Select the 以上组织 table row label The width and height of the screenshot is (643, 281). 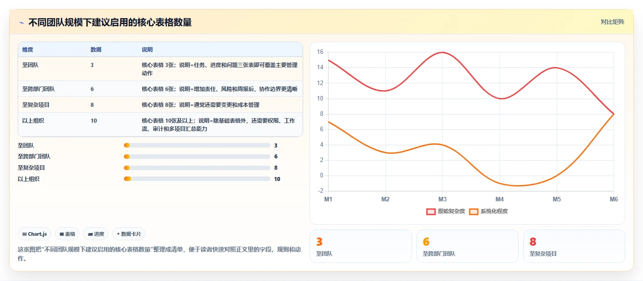[x=33, y=121]
